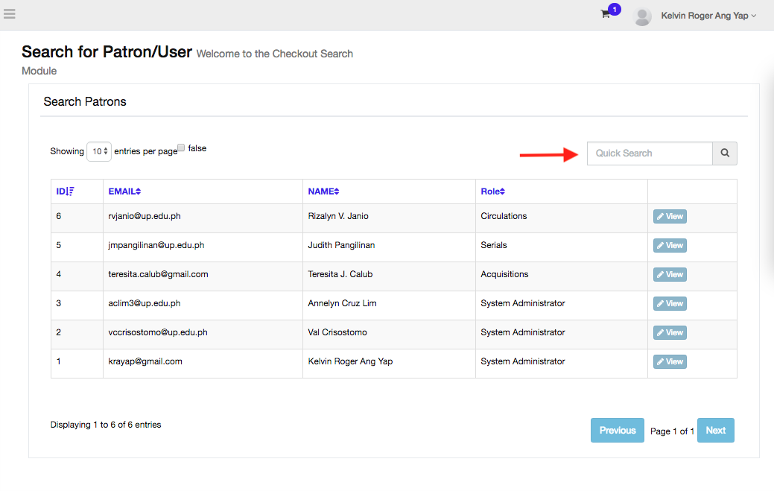This screenshot has width=774, height=491.
Task: Expand Kelvin Roger Ang Yap user menu
Action: [708, 16]
